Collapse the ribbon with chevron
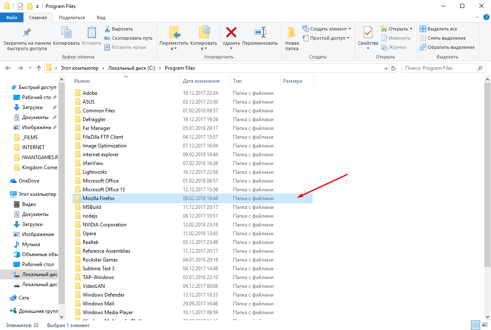The height and width of the screenshot is (330, 491). (477, 17)
